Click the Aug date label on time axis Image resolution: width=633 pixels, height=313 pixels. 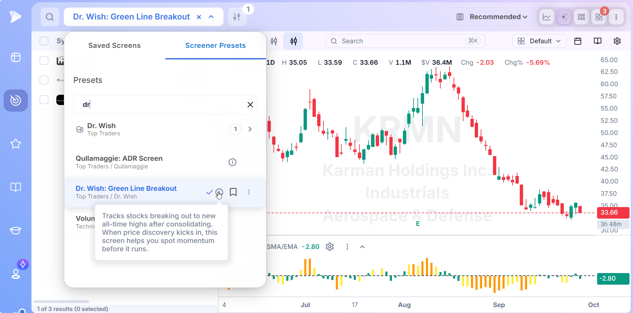tap(404, 305)
